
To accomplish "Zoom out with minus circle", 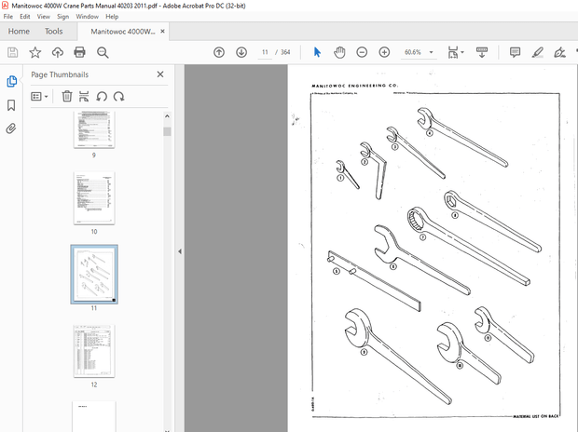I will [x=362, y=52].
